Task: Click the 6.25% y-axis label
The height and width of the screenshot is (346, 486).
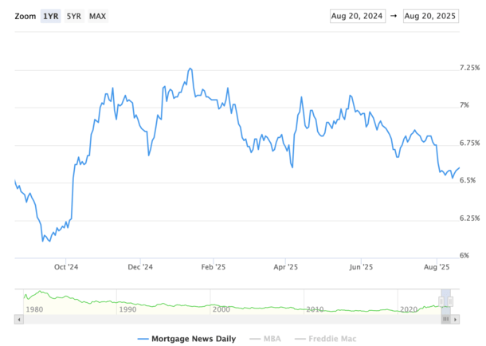Action: pyautogui.click(x=469, y=218)
